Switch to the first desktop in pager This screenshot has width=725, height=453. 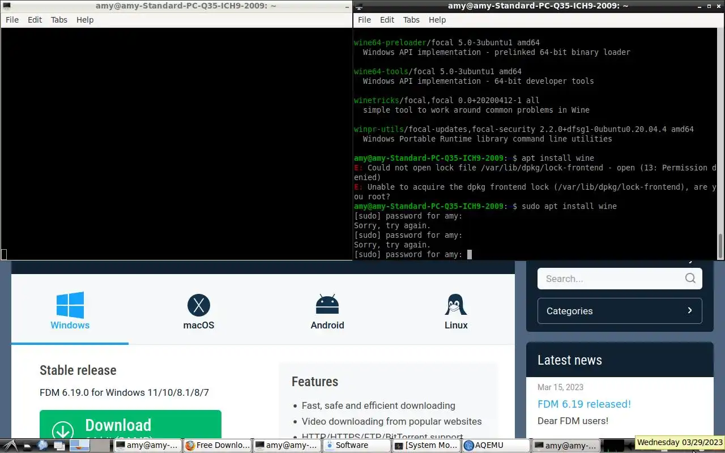tap(80, 446)
